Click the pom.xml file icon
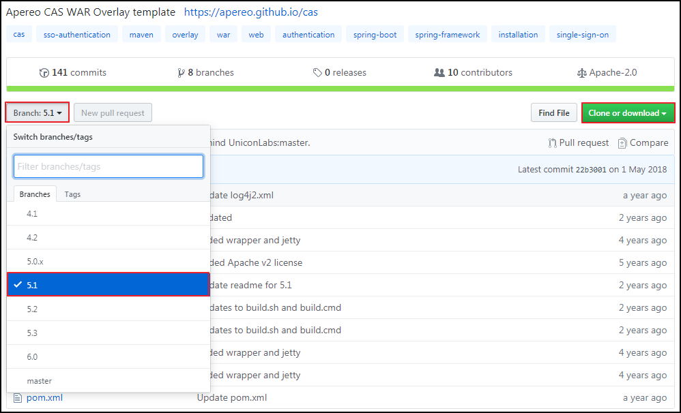This screenshot has height=413, width=681. pyautogui.click(x=17, y=397)
